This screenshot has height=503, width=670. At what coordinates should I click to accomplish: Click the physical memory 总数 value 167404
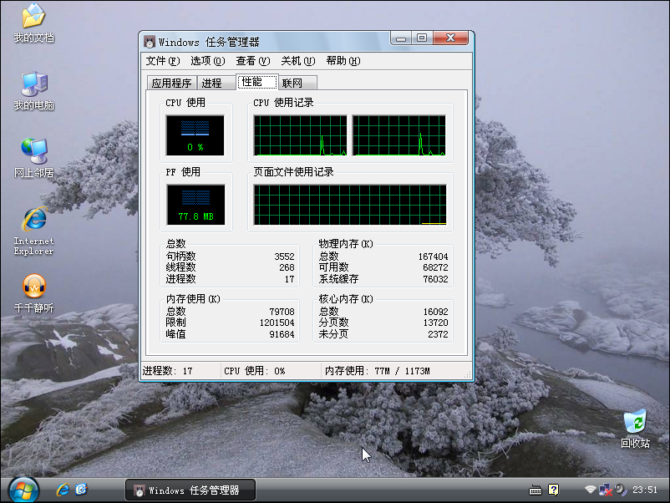[x=433, y=257]
